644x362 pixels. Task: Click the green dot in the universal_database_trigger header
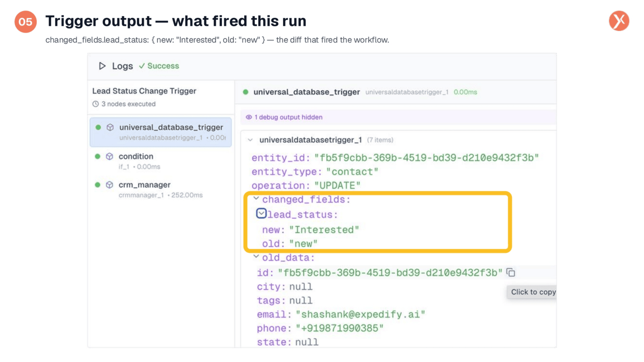(246, 92)
